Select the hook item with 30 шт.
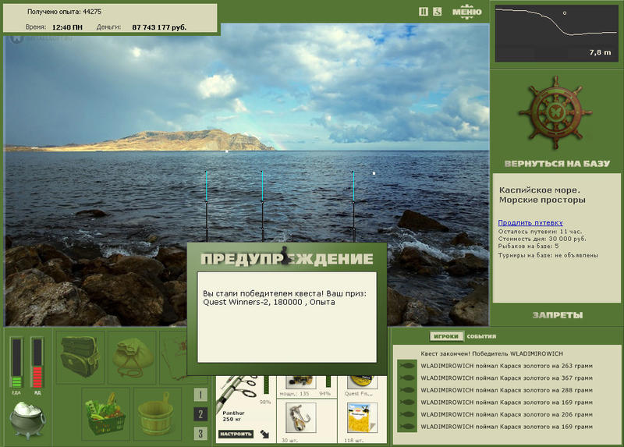Image resolution: width=624 pixels, height=447 pixels. click(x=300, y=418)
